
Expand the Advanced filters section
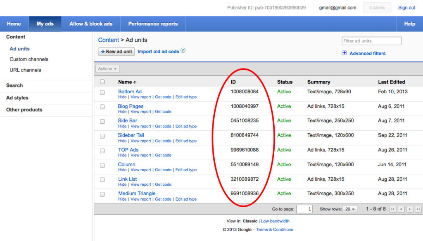(345, 53)
